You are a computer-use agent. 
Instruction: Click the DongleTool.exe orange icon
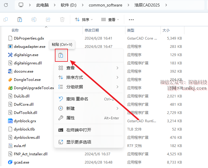(10, 79)
